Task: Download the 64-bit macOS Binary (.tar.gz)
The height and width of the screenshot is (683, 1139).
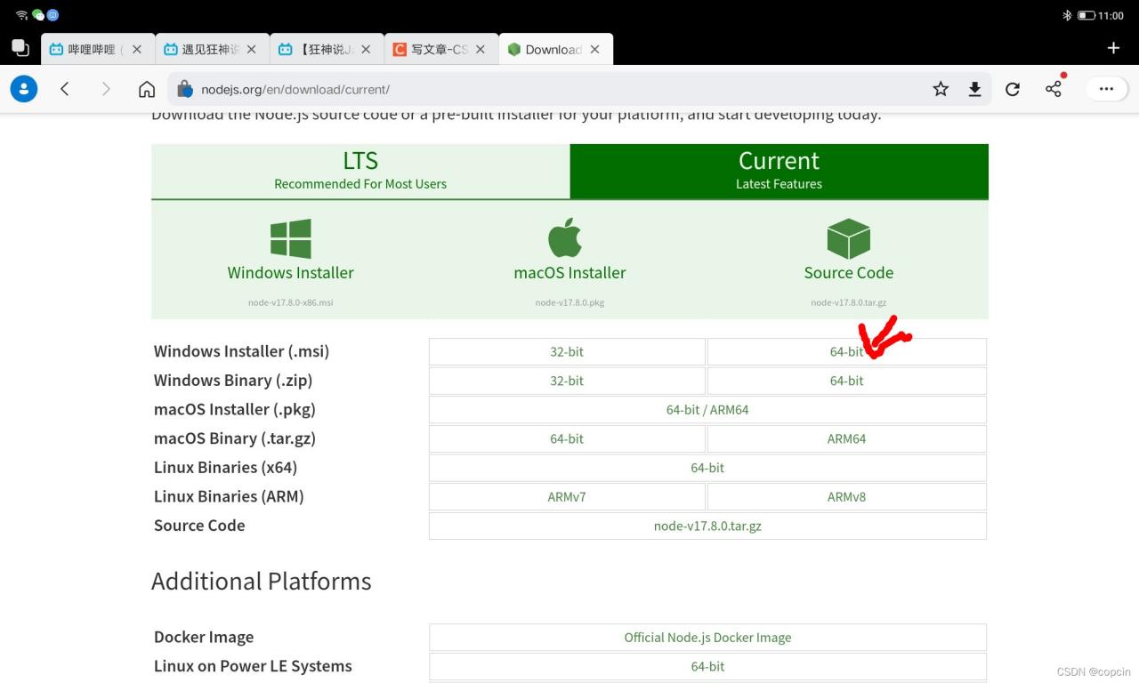Action: (567, 439)
